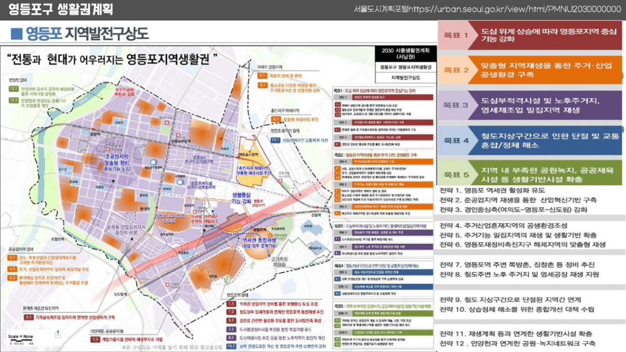Image resolution: width=626 pixels, height=352 pixels.
Task: Click callout 6.1 맞춤형 재생사업 추진
Action: tap(294, 119)
